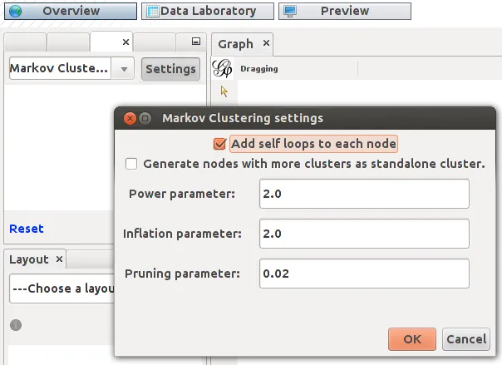502x365 pixels.
Task: Close the Layout tab with its X
Action: click(59, 259)
